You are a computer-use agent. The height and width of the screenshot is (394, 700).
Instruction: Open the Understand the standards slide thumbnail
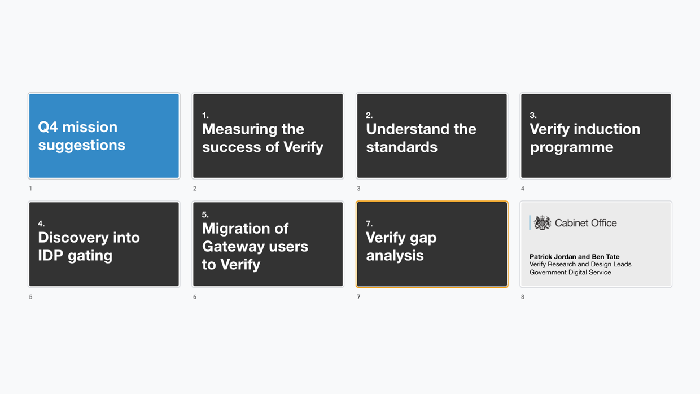[432, 136]
